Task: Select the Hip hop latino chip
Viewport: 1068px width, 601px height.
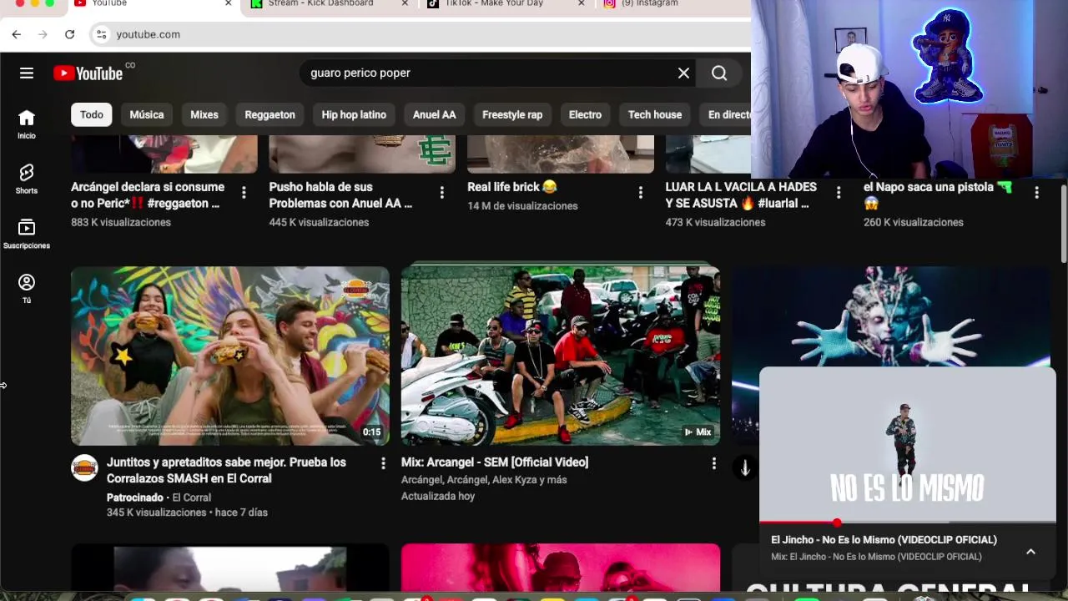Action: (354, 114)
